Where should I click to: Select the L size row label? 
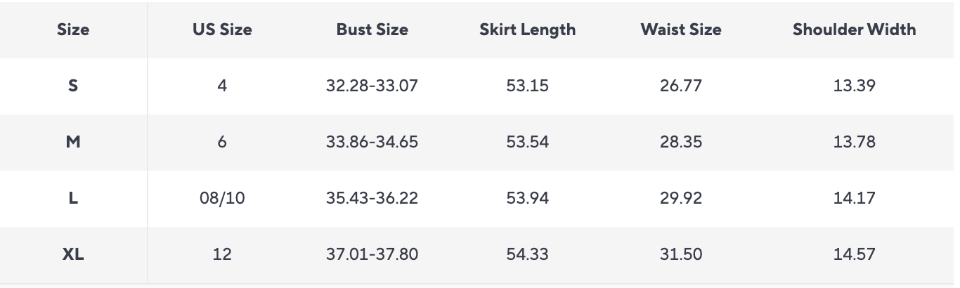click(x=73, y=198)
